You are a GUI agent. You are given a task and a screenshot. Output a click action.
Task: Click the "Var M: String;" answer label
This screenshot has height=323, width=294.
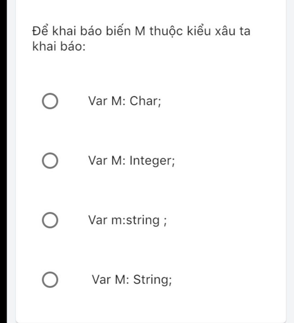[x=132, y=280]
